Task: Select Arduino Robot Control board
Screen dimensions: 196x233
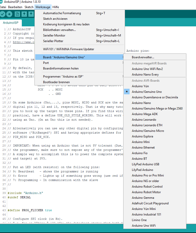Action: (x=155, y=187)
